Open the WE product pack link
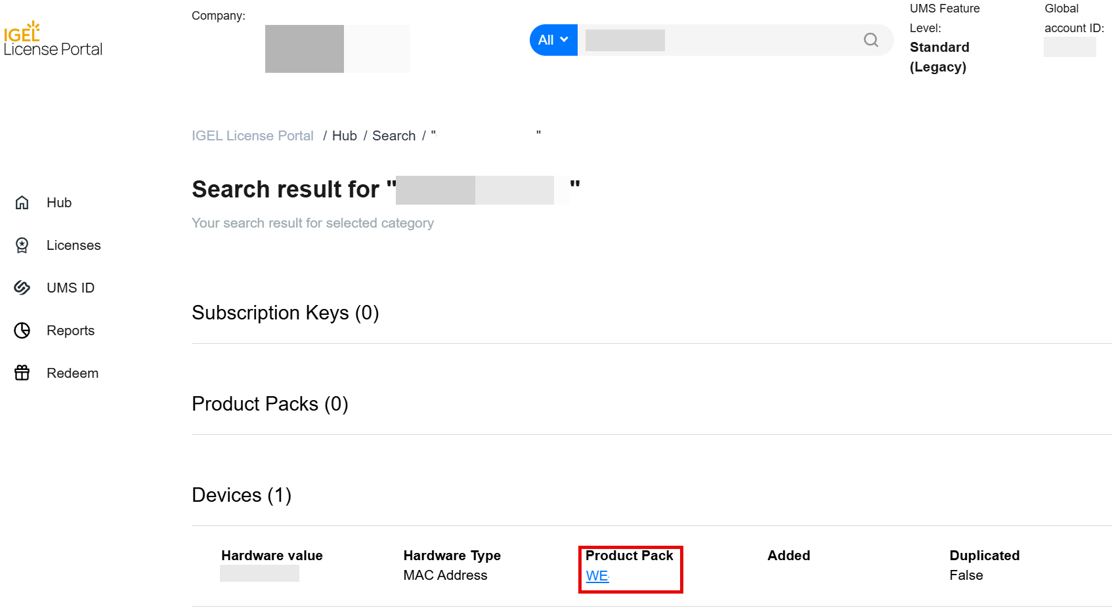1112x610 pixels. pyautogui.click(x=597, y=576)
